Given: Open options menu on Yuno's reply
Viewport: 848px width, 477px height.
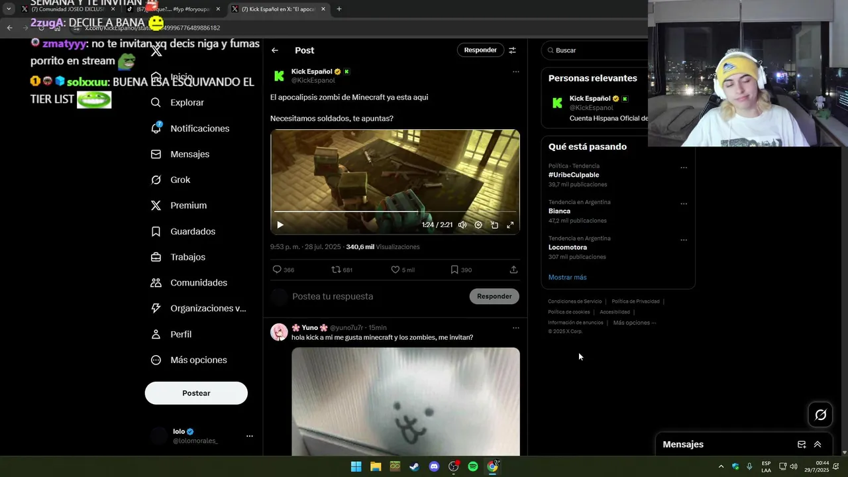Looking at the screenshot, I should tap(516, 328).
